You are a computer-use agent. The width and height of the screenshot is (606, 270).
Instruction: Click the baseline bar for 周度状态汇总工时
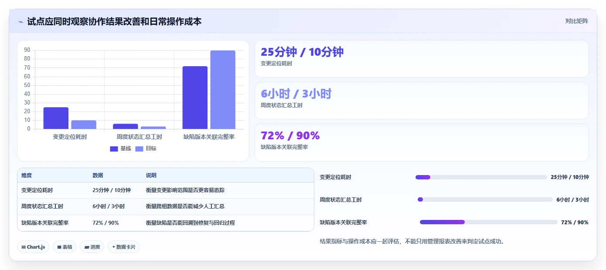(x=126, y=126)
